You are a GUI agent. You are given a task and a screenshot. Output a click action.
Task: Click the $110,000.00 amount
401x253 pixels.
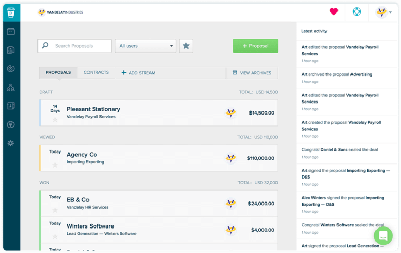click(x=260, y=158)
